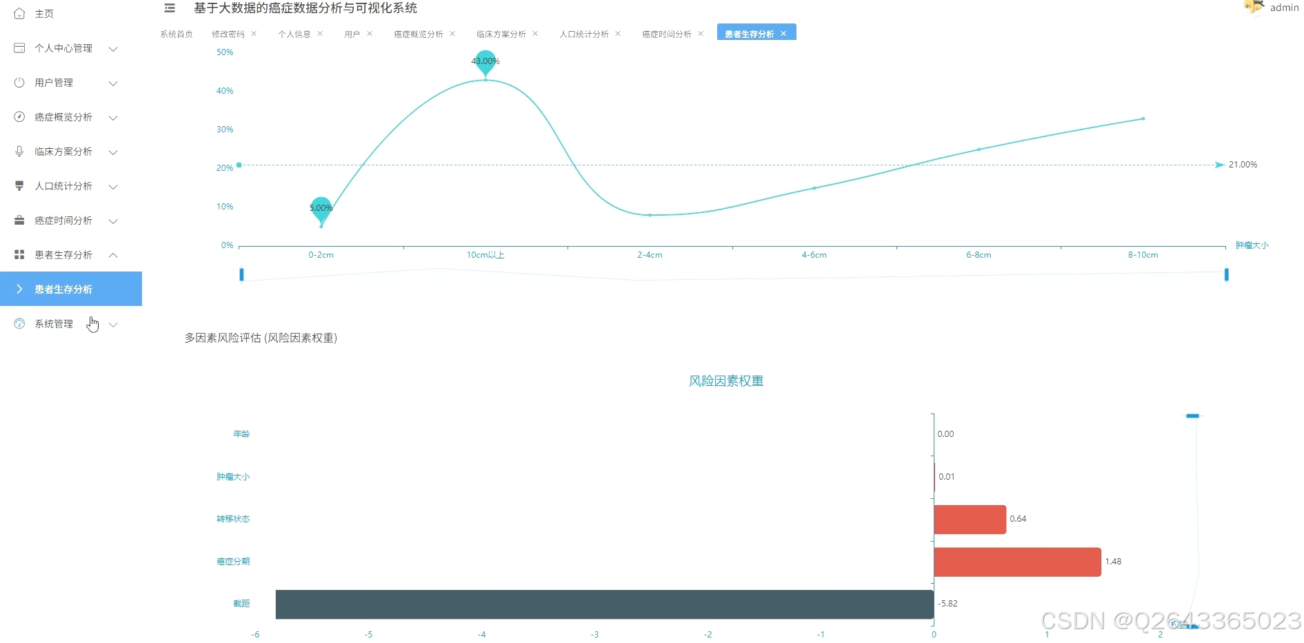Expand 临床方案分析 chevron
The width and height of the screenshot is (1304, 643).
coord(114,152)
